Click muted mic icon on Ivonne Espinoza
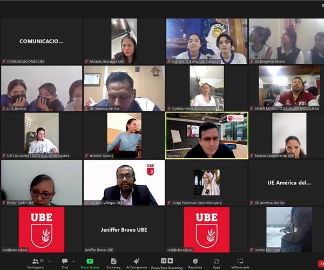Screen dimensions: 324x270 pos(252,250)
